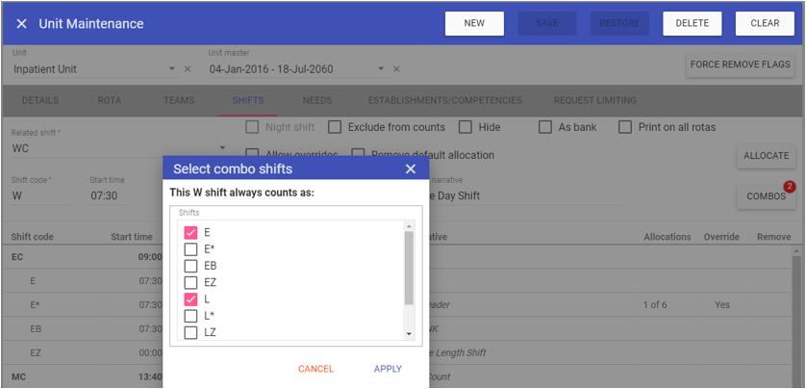Open the Unit dropdown arrow
The image size is (806, 389).
172,69
